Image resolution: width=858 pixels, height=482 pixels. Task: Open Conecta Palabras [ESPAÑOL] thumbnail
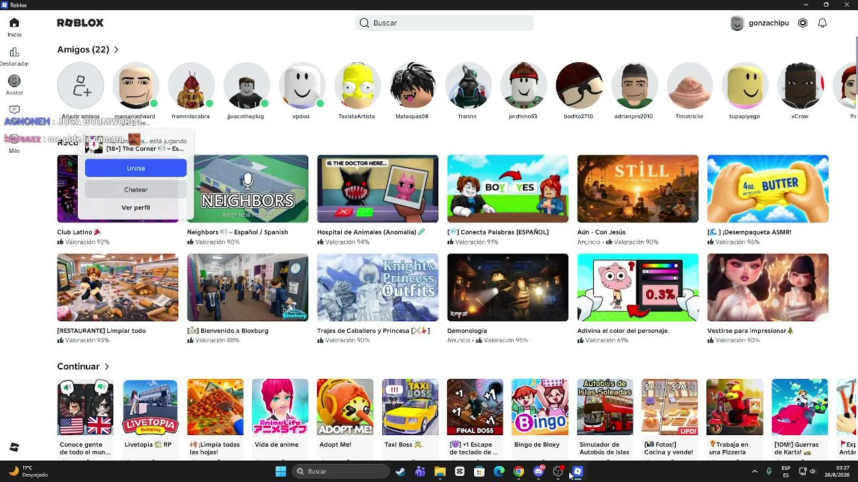[x=507, y=189]
